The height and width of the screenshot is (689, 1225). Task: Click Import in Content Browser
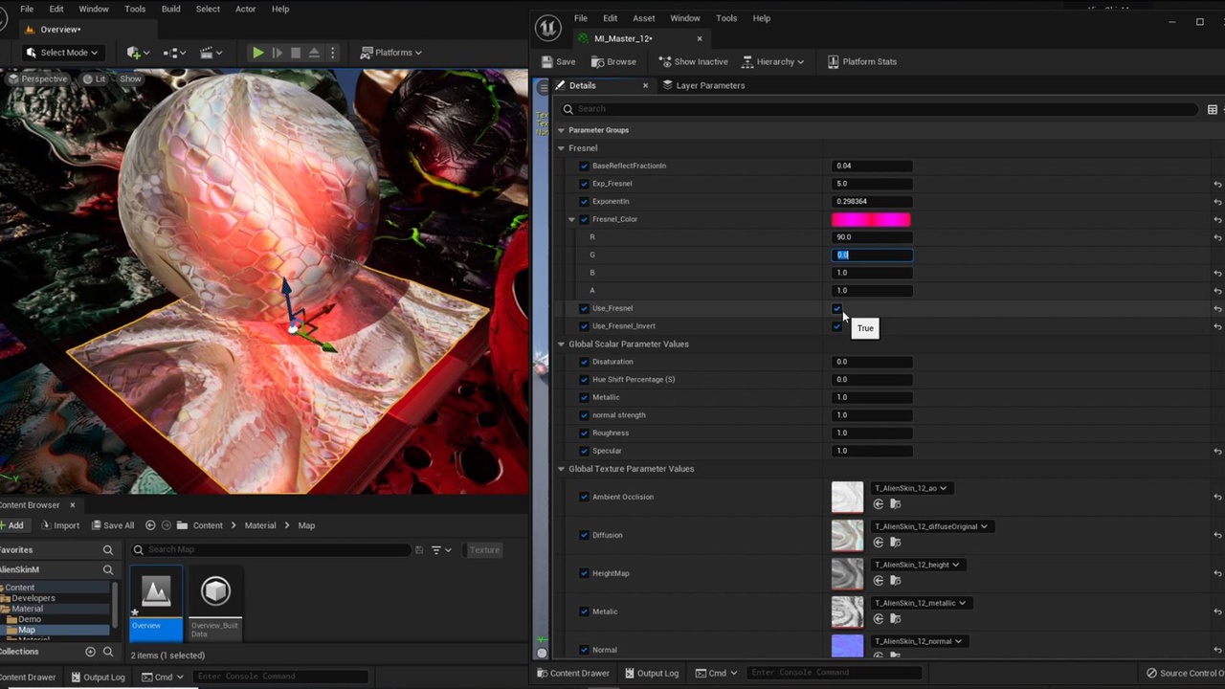[x=59, y=525]
